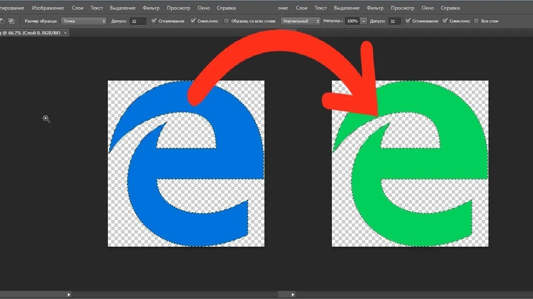The height and width of the screenshot is (299, 533).
Task: Expand Нормальный blend mode dropdown
Action: click(301, 21)
